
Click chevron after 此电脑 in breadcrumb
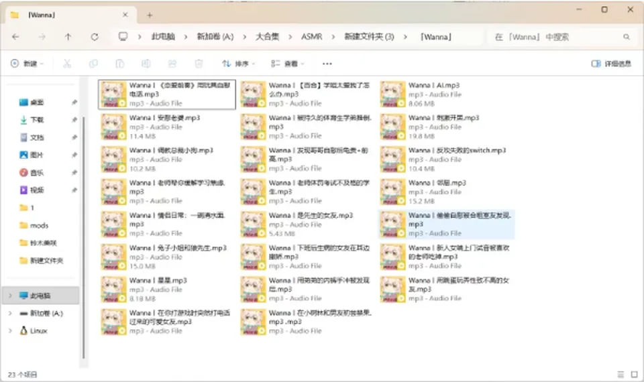pos(186,37)
